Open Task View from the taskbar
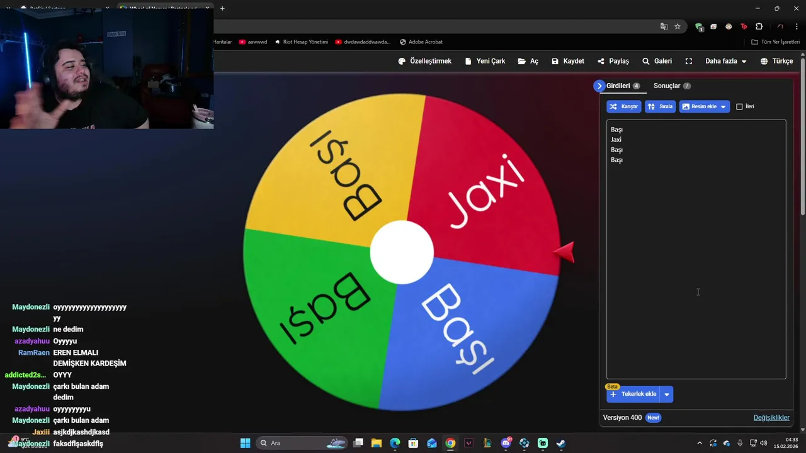The image size is (806, 453). coord(358,443)
